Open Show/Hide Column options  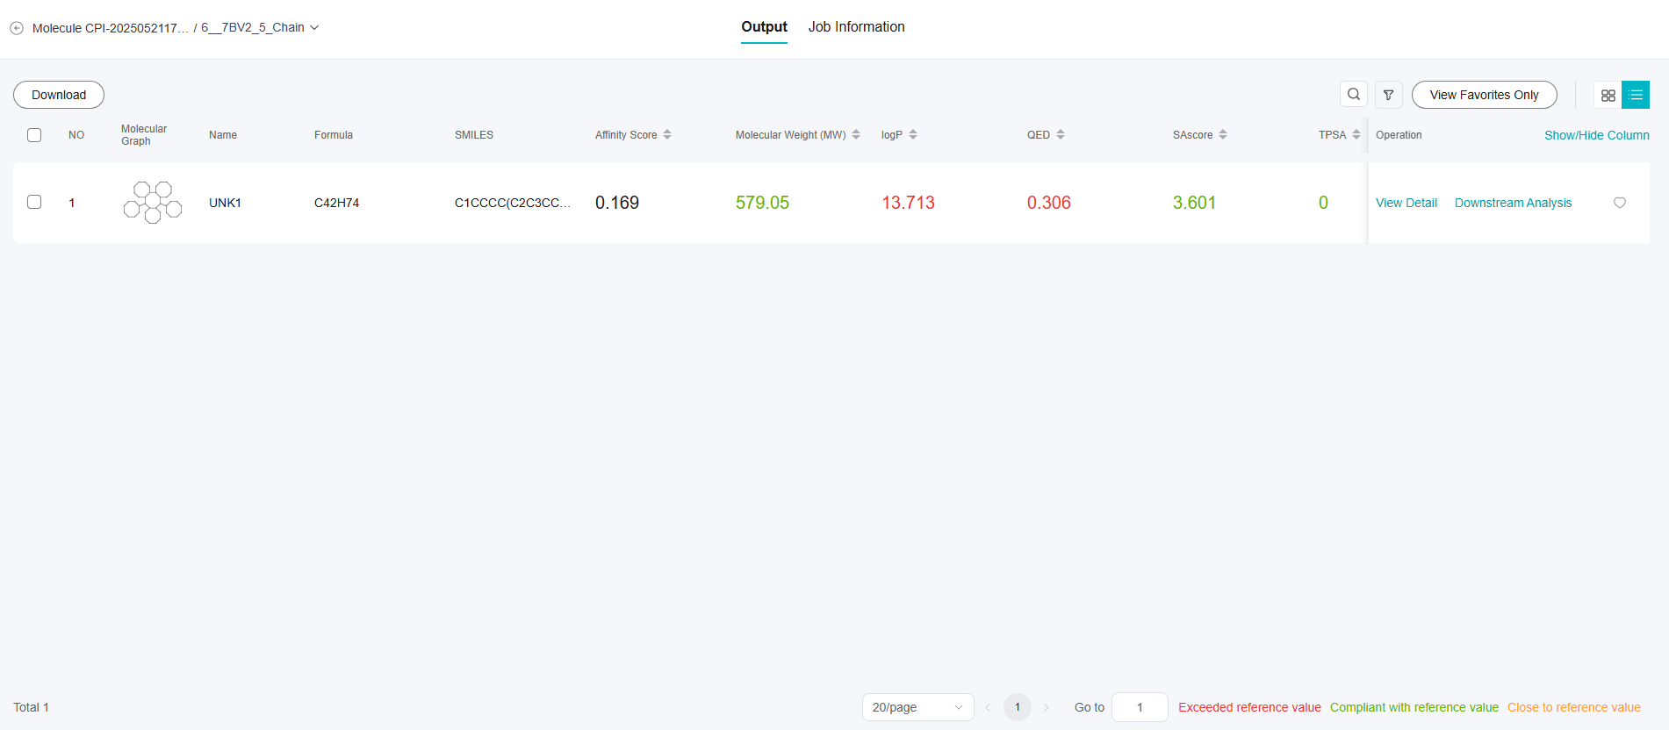coord(1596,135)
